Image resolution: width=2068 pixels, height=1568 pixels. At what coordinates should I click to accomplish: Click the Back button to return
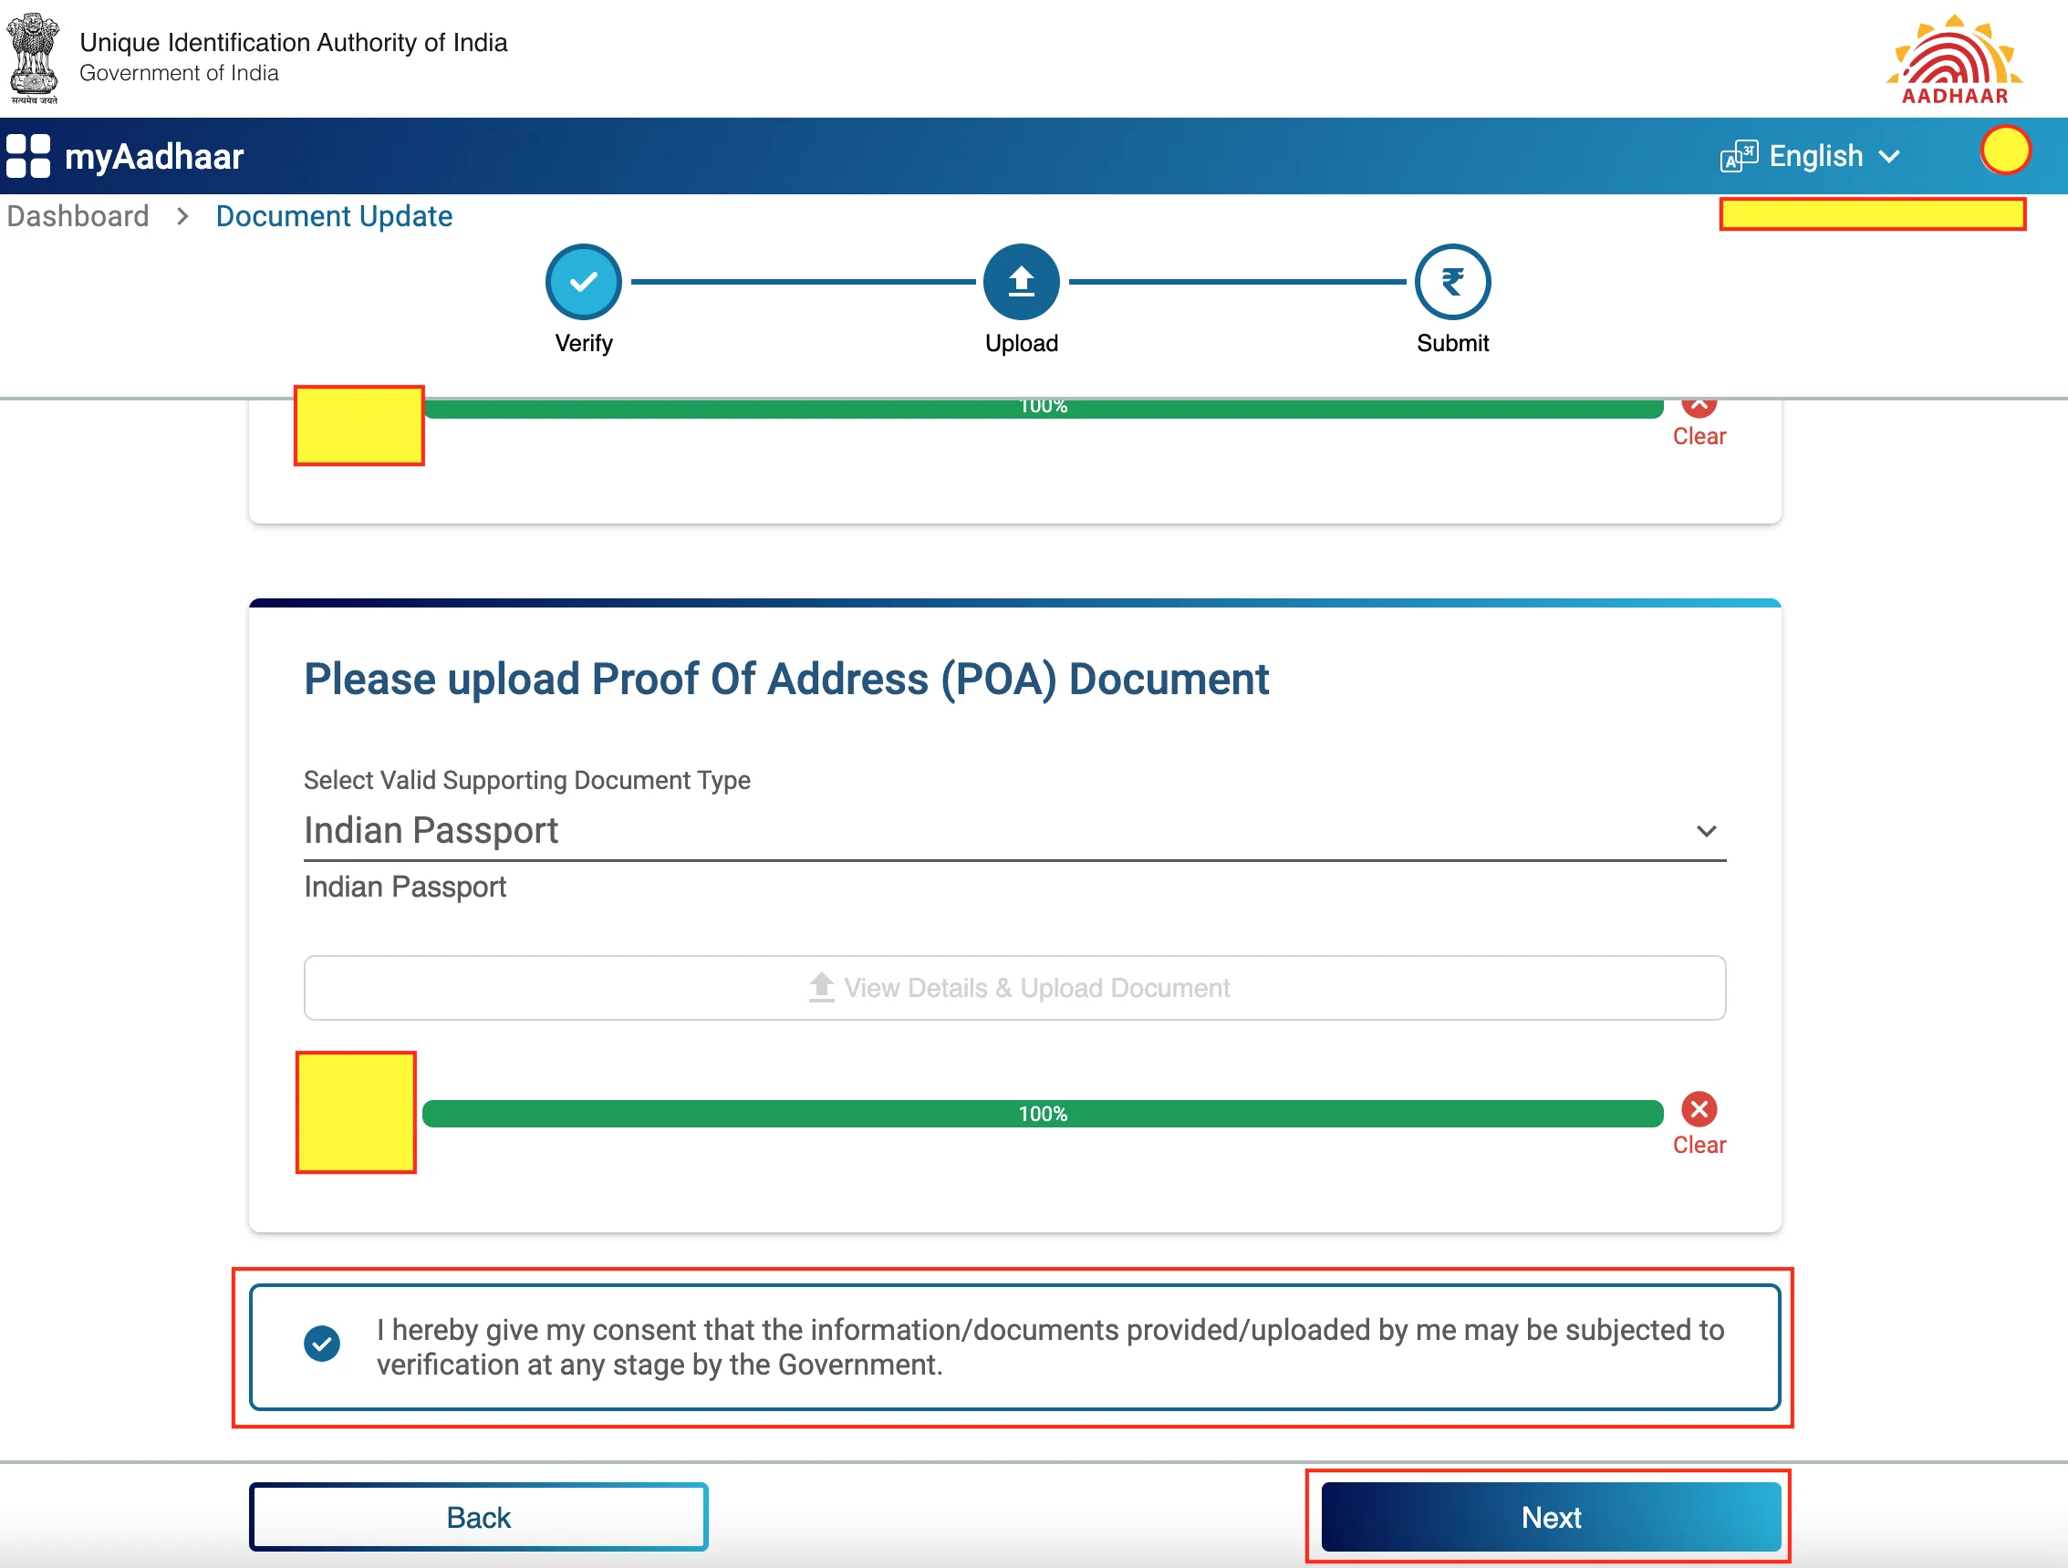[477, 1517]
